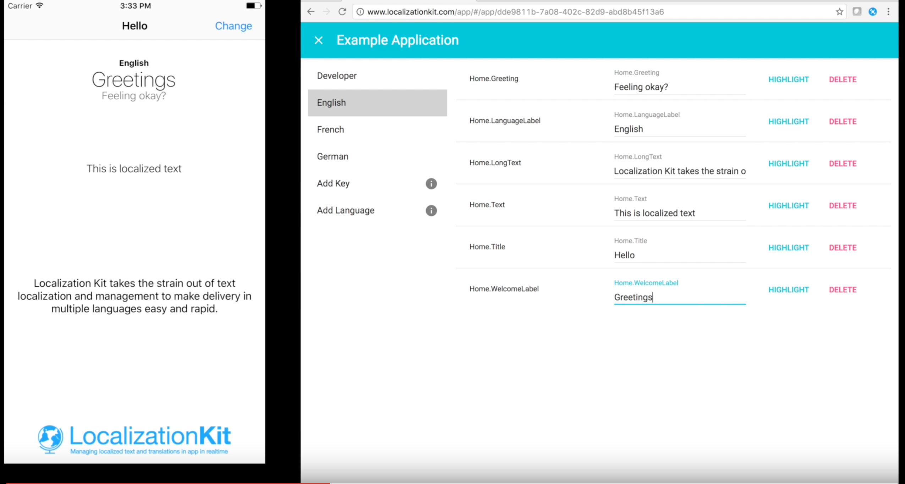The width and height of the screenshot is (905, 484).
Task: Open the browser three-dot menu
Action: tap(888, 12)
